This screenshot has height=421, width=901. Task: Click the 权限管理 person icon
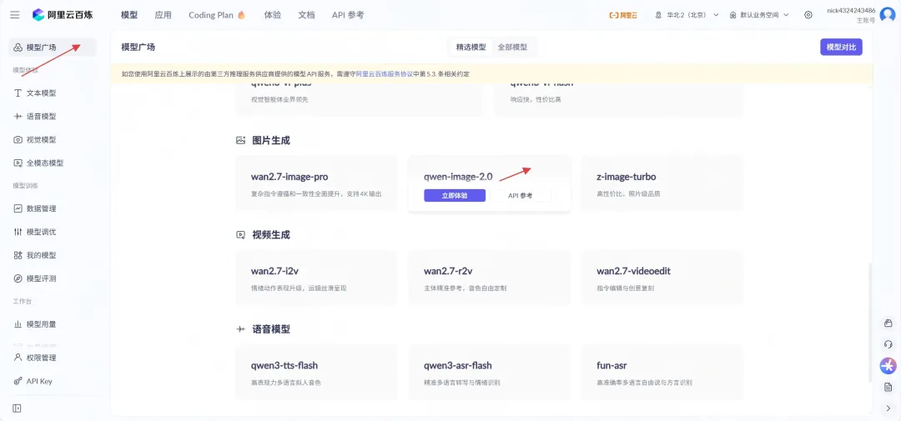pyautogui.click(x=18, y=358)
